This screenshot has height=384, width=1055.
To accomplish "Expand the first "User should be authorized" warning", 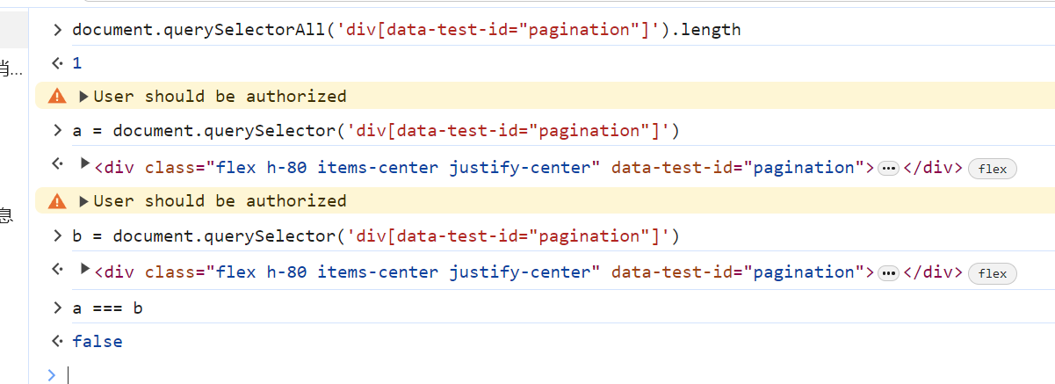I will point(84,96).
